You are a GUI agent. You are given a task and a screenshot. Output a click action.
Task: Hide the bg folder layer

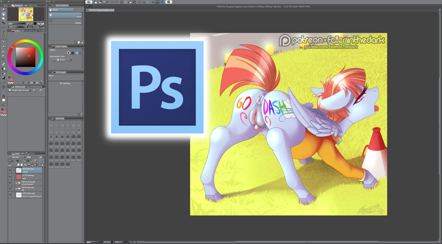click(x=10, y=189)
